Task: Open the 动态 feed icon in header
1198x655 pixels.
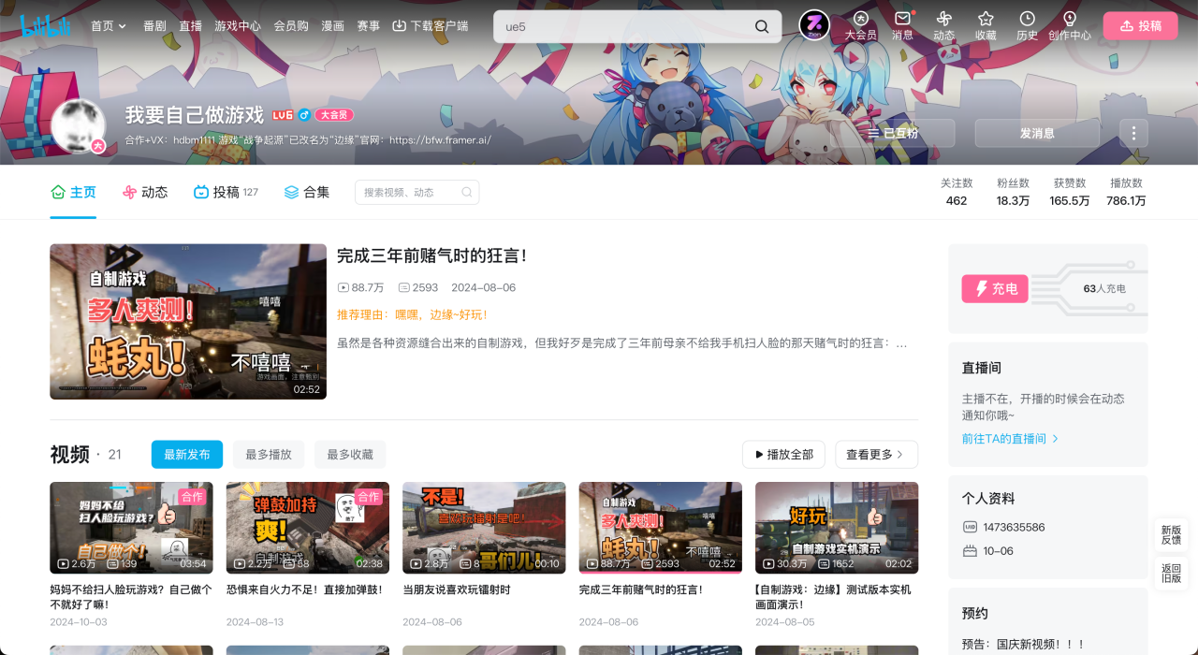Action: click(x=943, y=19)
